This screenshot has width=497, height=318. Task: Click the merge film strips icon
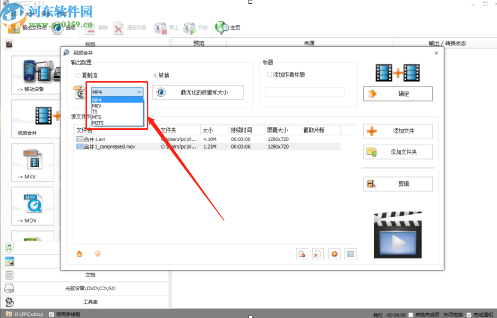pyautogui.click(x=397, y=73)
